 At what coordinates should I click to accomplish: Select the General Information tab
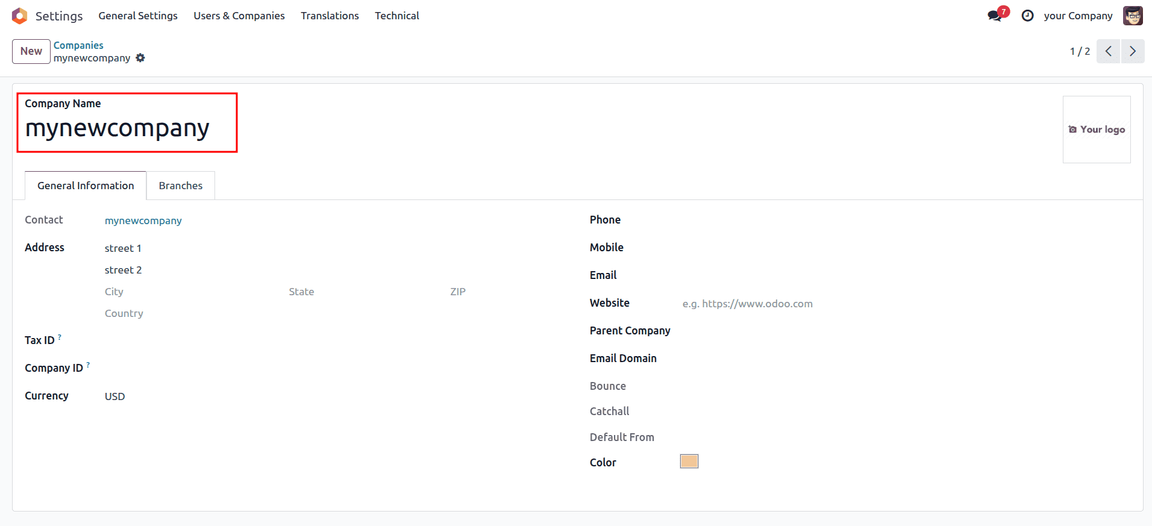pyautogui.click(x=86, y=186)
